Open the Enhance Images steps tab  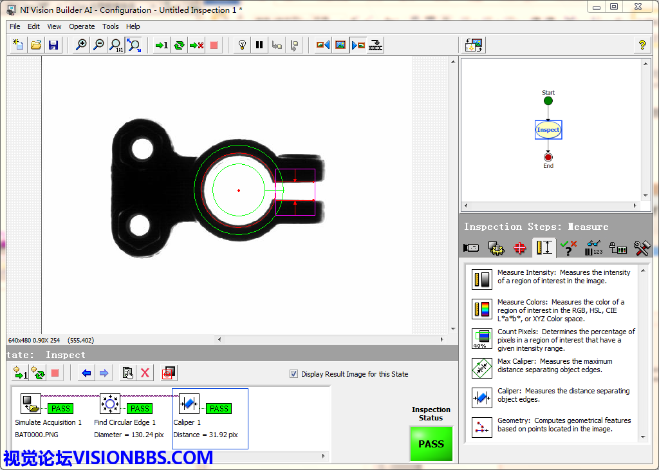pos(496,248)
